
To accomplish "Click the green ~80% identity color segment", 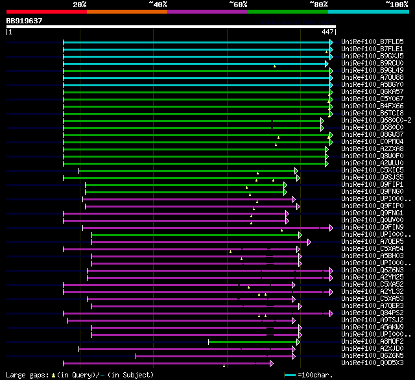I will pyautogui.click(x=288, y=12).
